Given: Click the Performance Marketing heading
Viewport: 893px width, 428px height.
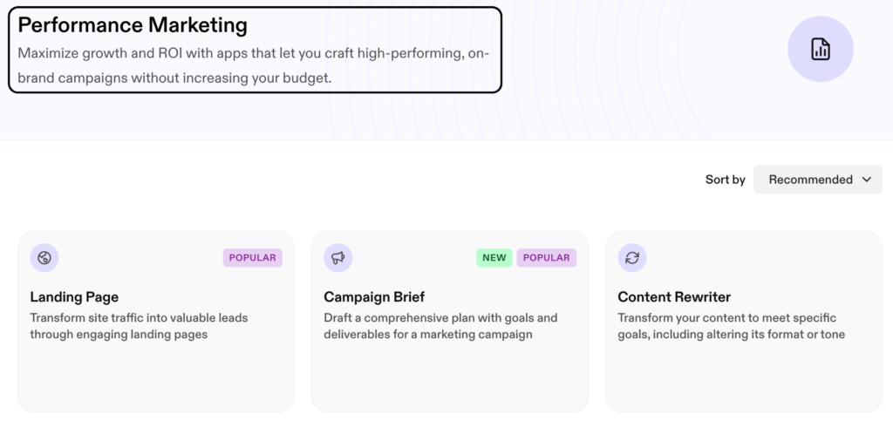Looking at the screenshot, I should (x=133, y=25).
